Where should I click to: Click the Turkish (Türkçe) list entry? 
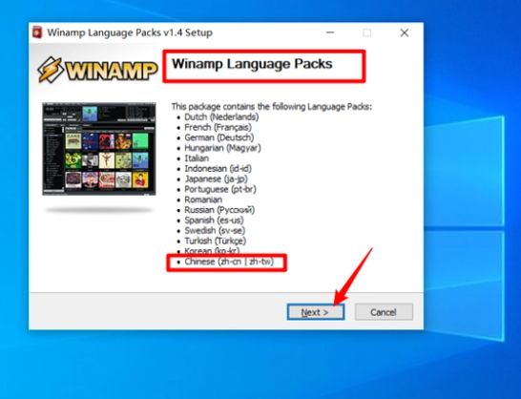[216, 241]
